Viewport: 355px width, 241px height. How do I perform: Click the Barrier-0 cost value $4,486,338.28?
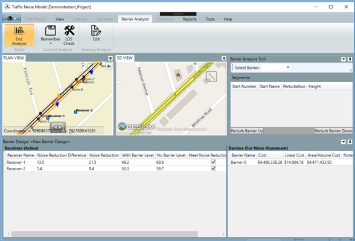pos(270,162)
